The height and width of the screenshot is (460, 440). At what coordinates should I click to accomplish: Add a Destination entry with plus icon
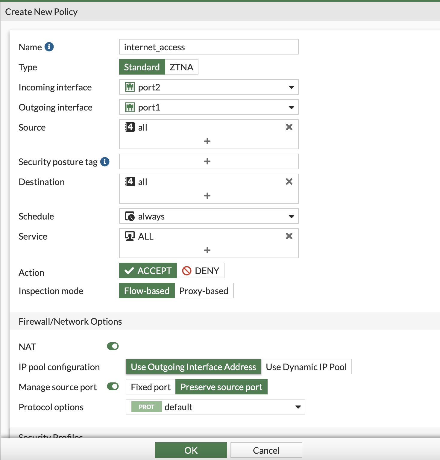(x=207, y=196)
